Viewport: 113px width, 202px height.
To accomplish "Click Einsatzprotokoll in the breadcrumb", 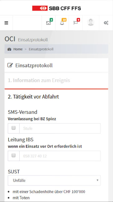I will point(41,49).
